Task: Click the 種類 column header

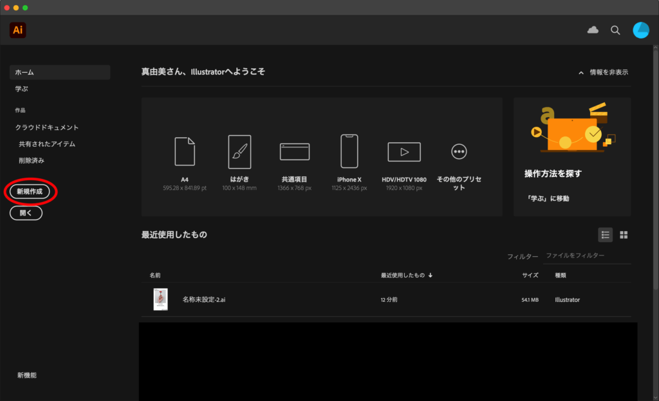Action: pyautogui.click(x=561, y=275)
